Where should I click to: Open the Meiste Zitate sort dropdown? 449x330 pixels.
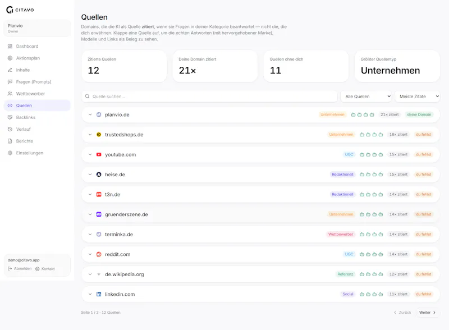[x=417, y=97]
